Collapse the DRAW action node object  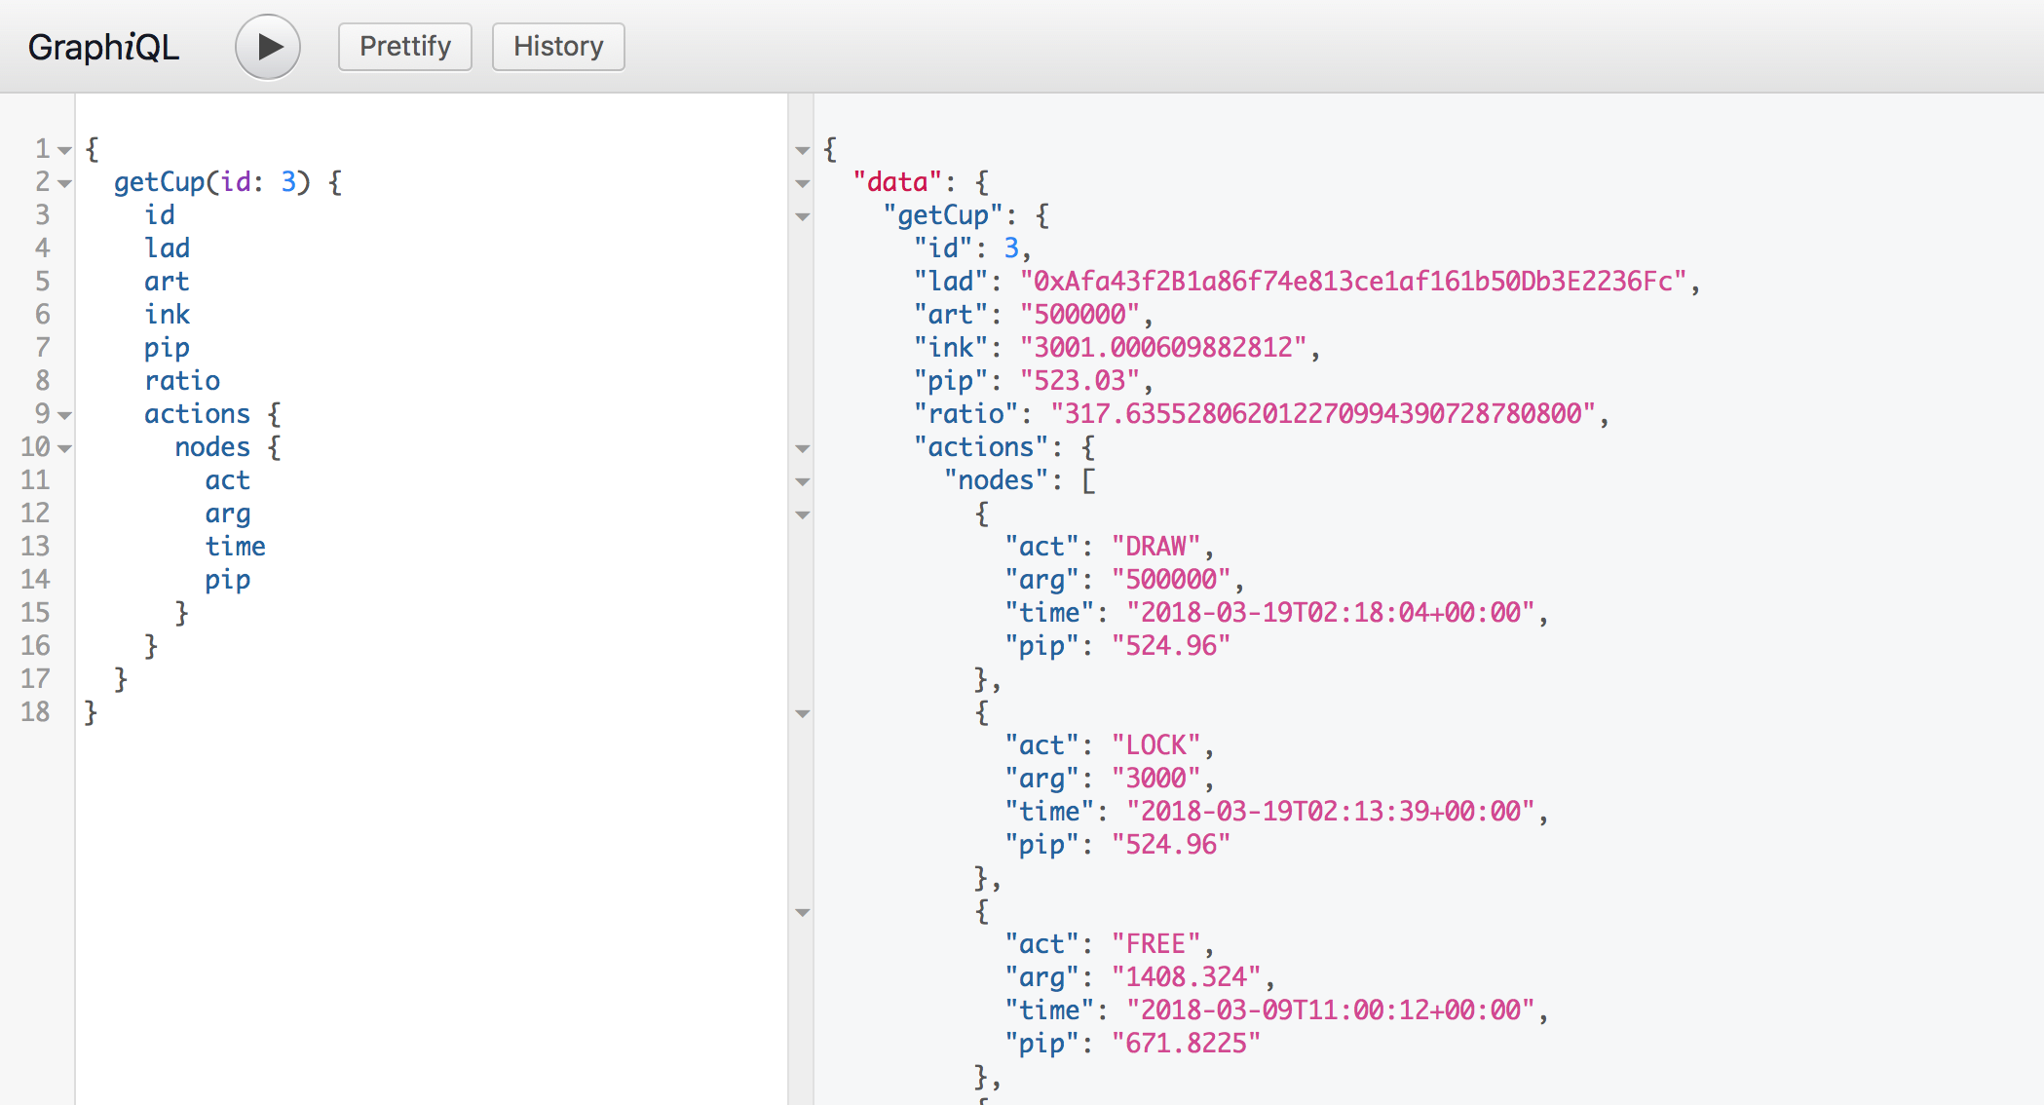(803, 514)
